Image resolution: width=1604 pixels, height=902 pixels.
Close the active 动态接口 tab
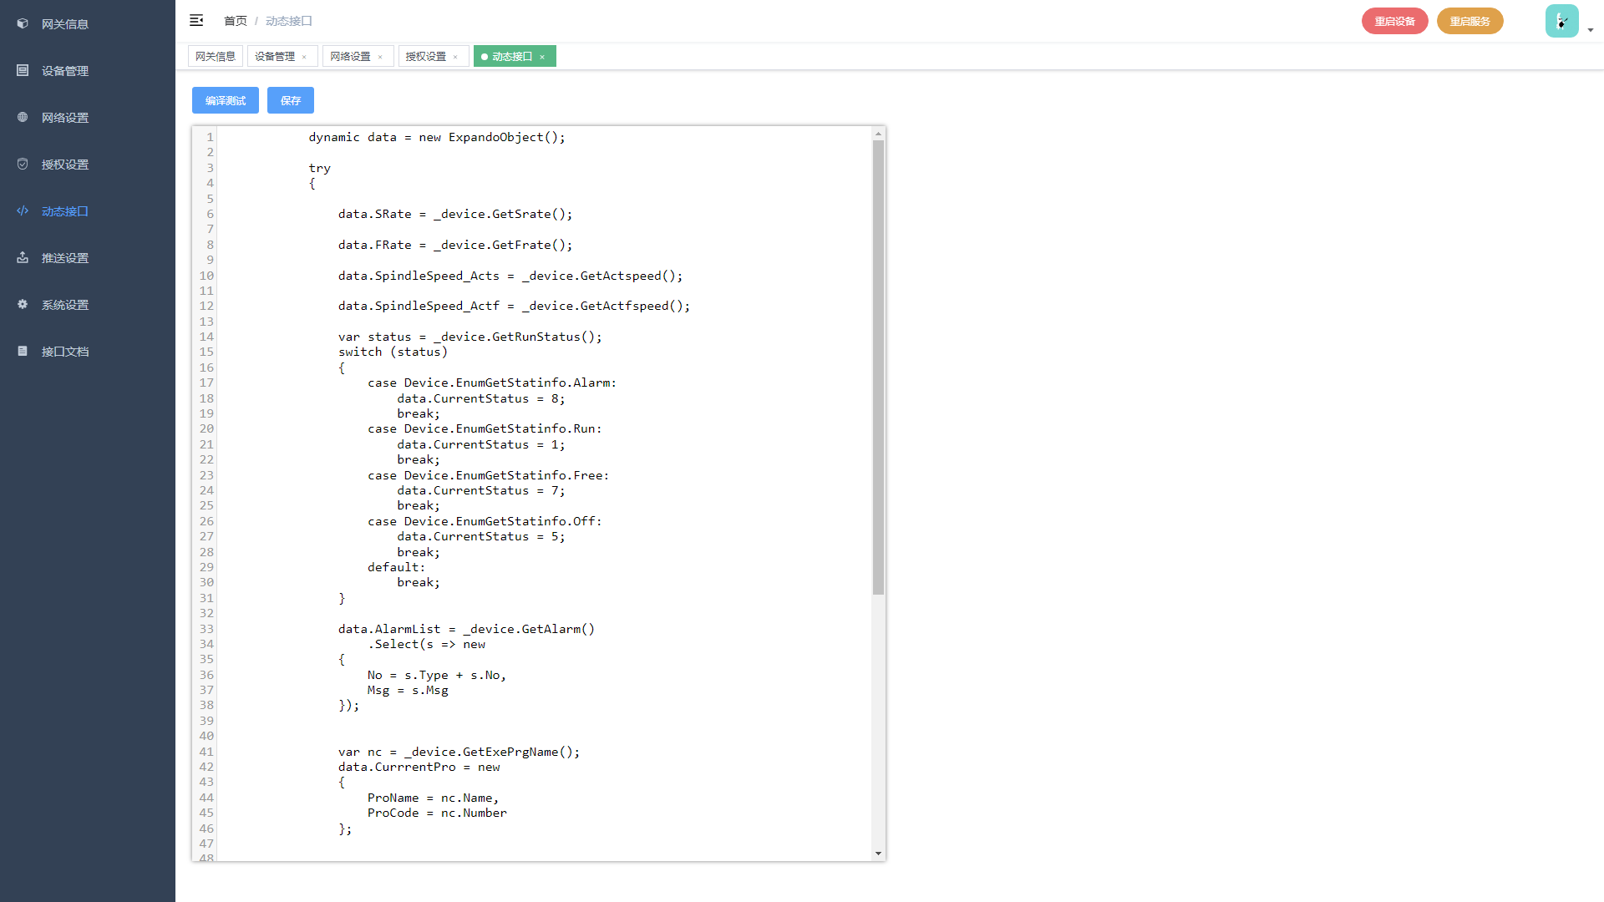click(x=542, y=58)
